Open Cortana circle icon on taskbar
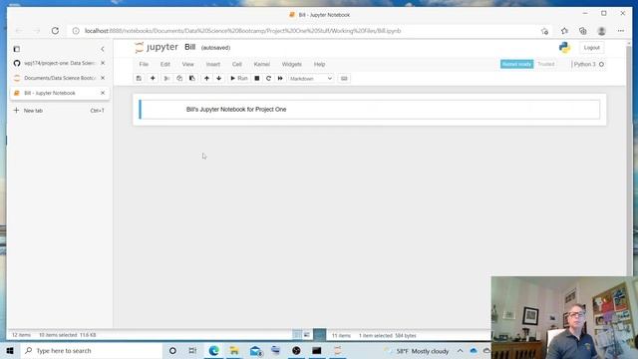Image resolution: width=638 pixels, height=359 pixels. pos(172,350)
